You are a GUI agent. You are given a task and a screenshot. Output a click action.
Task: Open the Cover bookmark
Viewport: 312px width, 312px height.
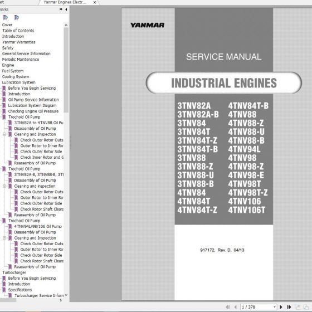[7, 25]
